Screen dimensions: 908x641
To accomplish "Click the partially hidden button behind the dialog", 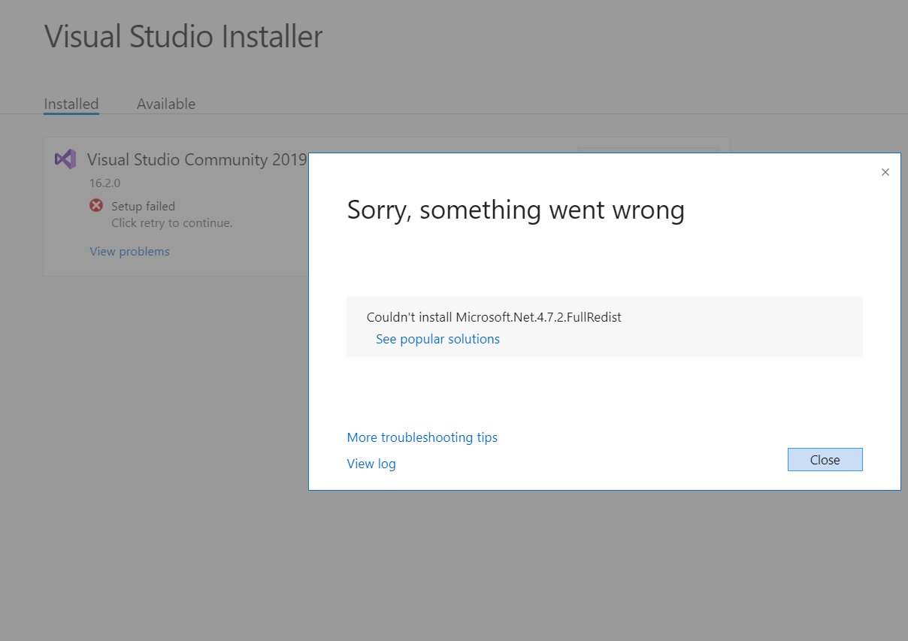I will 648,150.
